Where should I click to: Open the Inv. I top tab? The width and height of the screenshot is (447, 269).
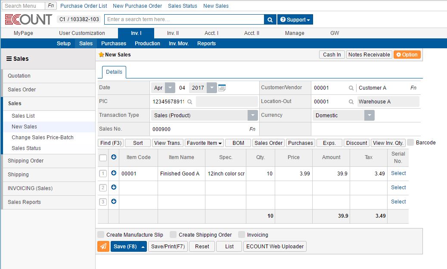(136, 33)
